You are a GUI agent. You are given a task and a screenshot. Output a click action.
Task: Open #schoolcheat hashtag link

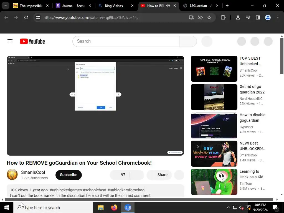point(95,190)
